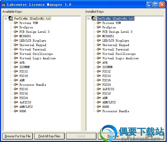Image resolution: width=167 pixels, height=142 pixels.
Task: Click key icon beside dsPIC33 in Available Keys
Action: 16,102
